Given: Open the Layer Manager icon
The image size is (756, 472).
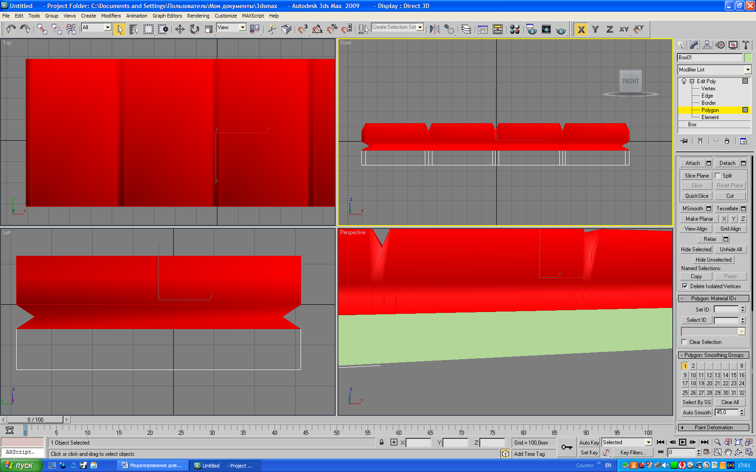Looking at the screenshot, I should tap(466, 29).
